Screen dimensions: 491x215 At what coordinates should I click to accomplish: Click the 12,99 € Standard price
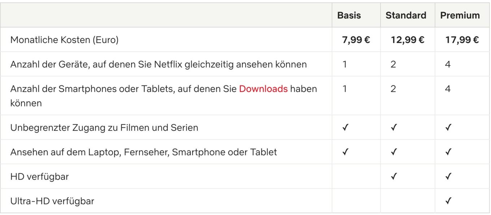[x=408, y=40]
